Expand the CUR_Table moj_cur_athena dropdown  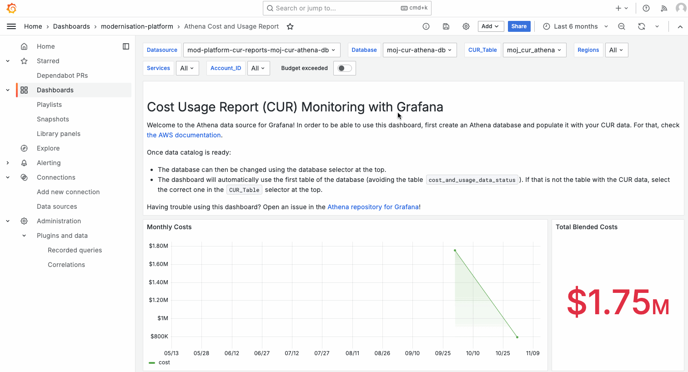point(534,50)
